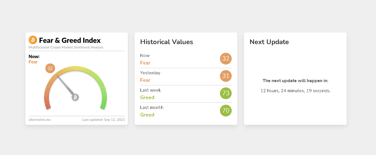376x155 pixels.
Task: Click the alternative.me link text
Action: coord(40,120)
